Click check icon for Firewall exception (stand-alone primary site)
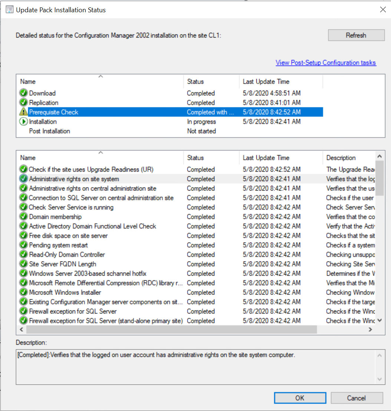 [x=23, y=320]
